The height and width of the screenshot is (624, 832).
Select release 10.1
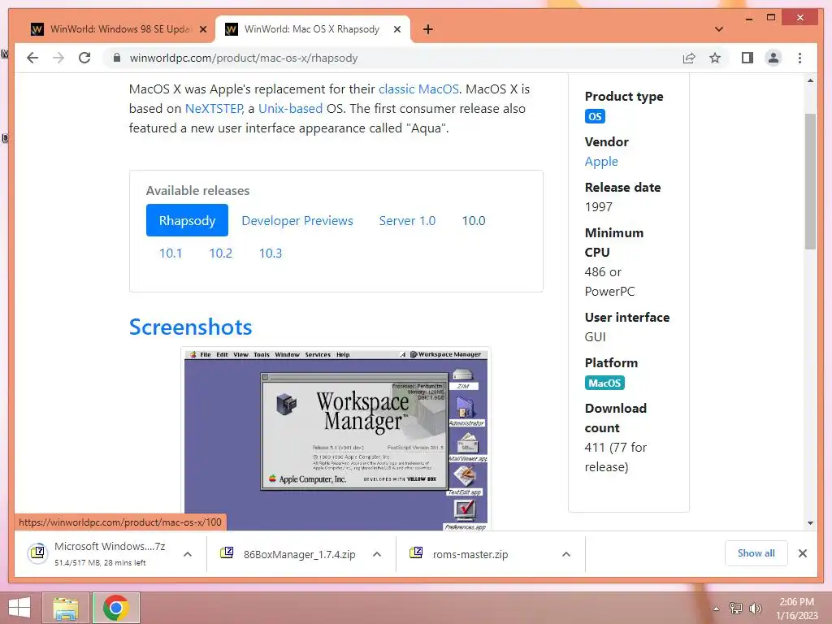[x=171, y=253]
